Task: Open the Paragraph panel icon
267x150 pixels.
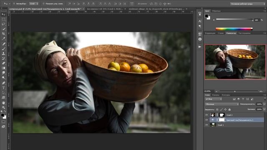Action: [200, 26]
